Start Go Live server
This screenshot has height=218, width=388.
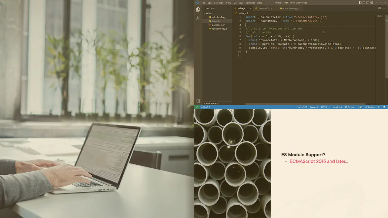click(x=350, y=107)
